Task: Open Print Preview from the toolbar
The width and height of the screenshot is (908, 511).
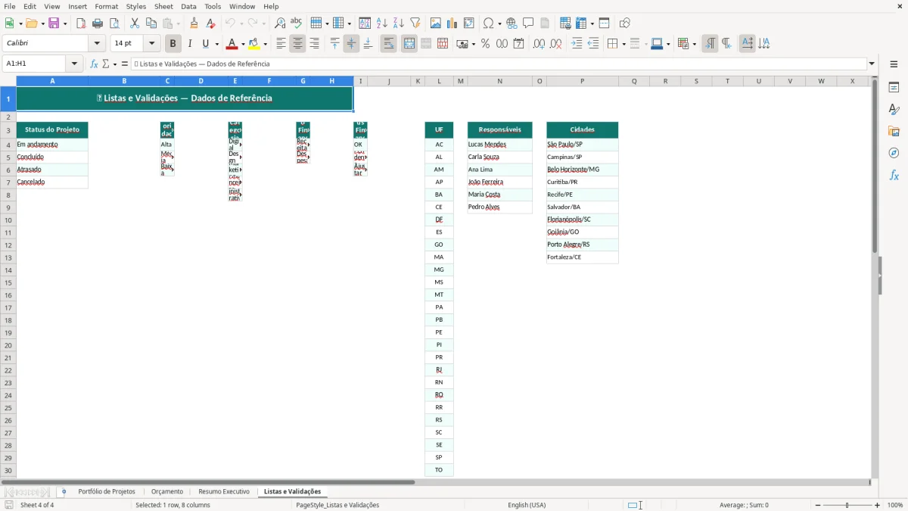Action: [x=114, y=23]
